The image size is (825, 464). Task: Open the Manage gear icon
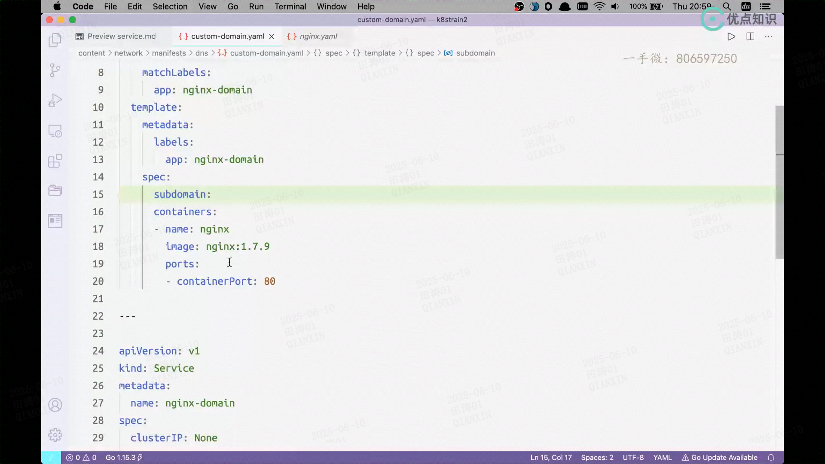pyautogui.click(x=55, y=435)
